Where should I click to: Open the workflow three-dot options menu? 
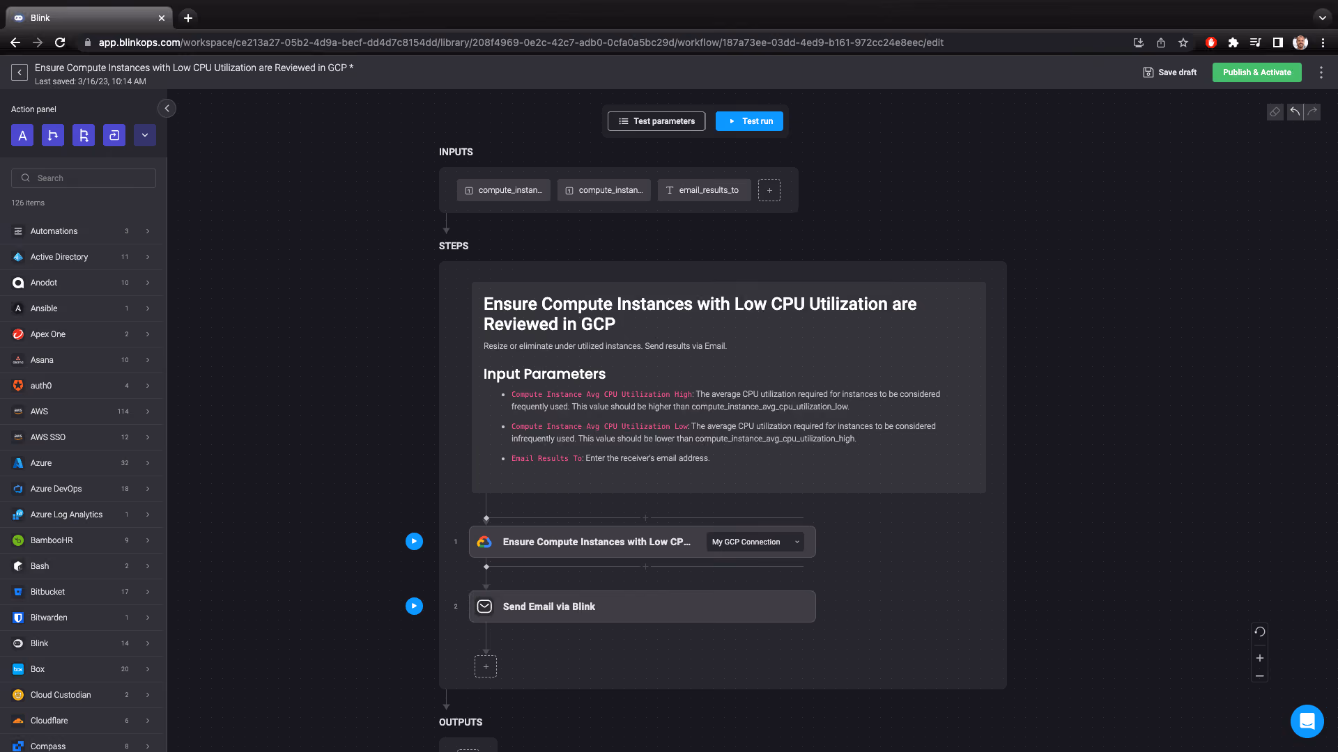pyautogui.click(x=1321, y=72)
